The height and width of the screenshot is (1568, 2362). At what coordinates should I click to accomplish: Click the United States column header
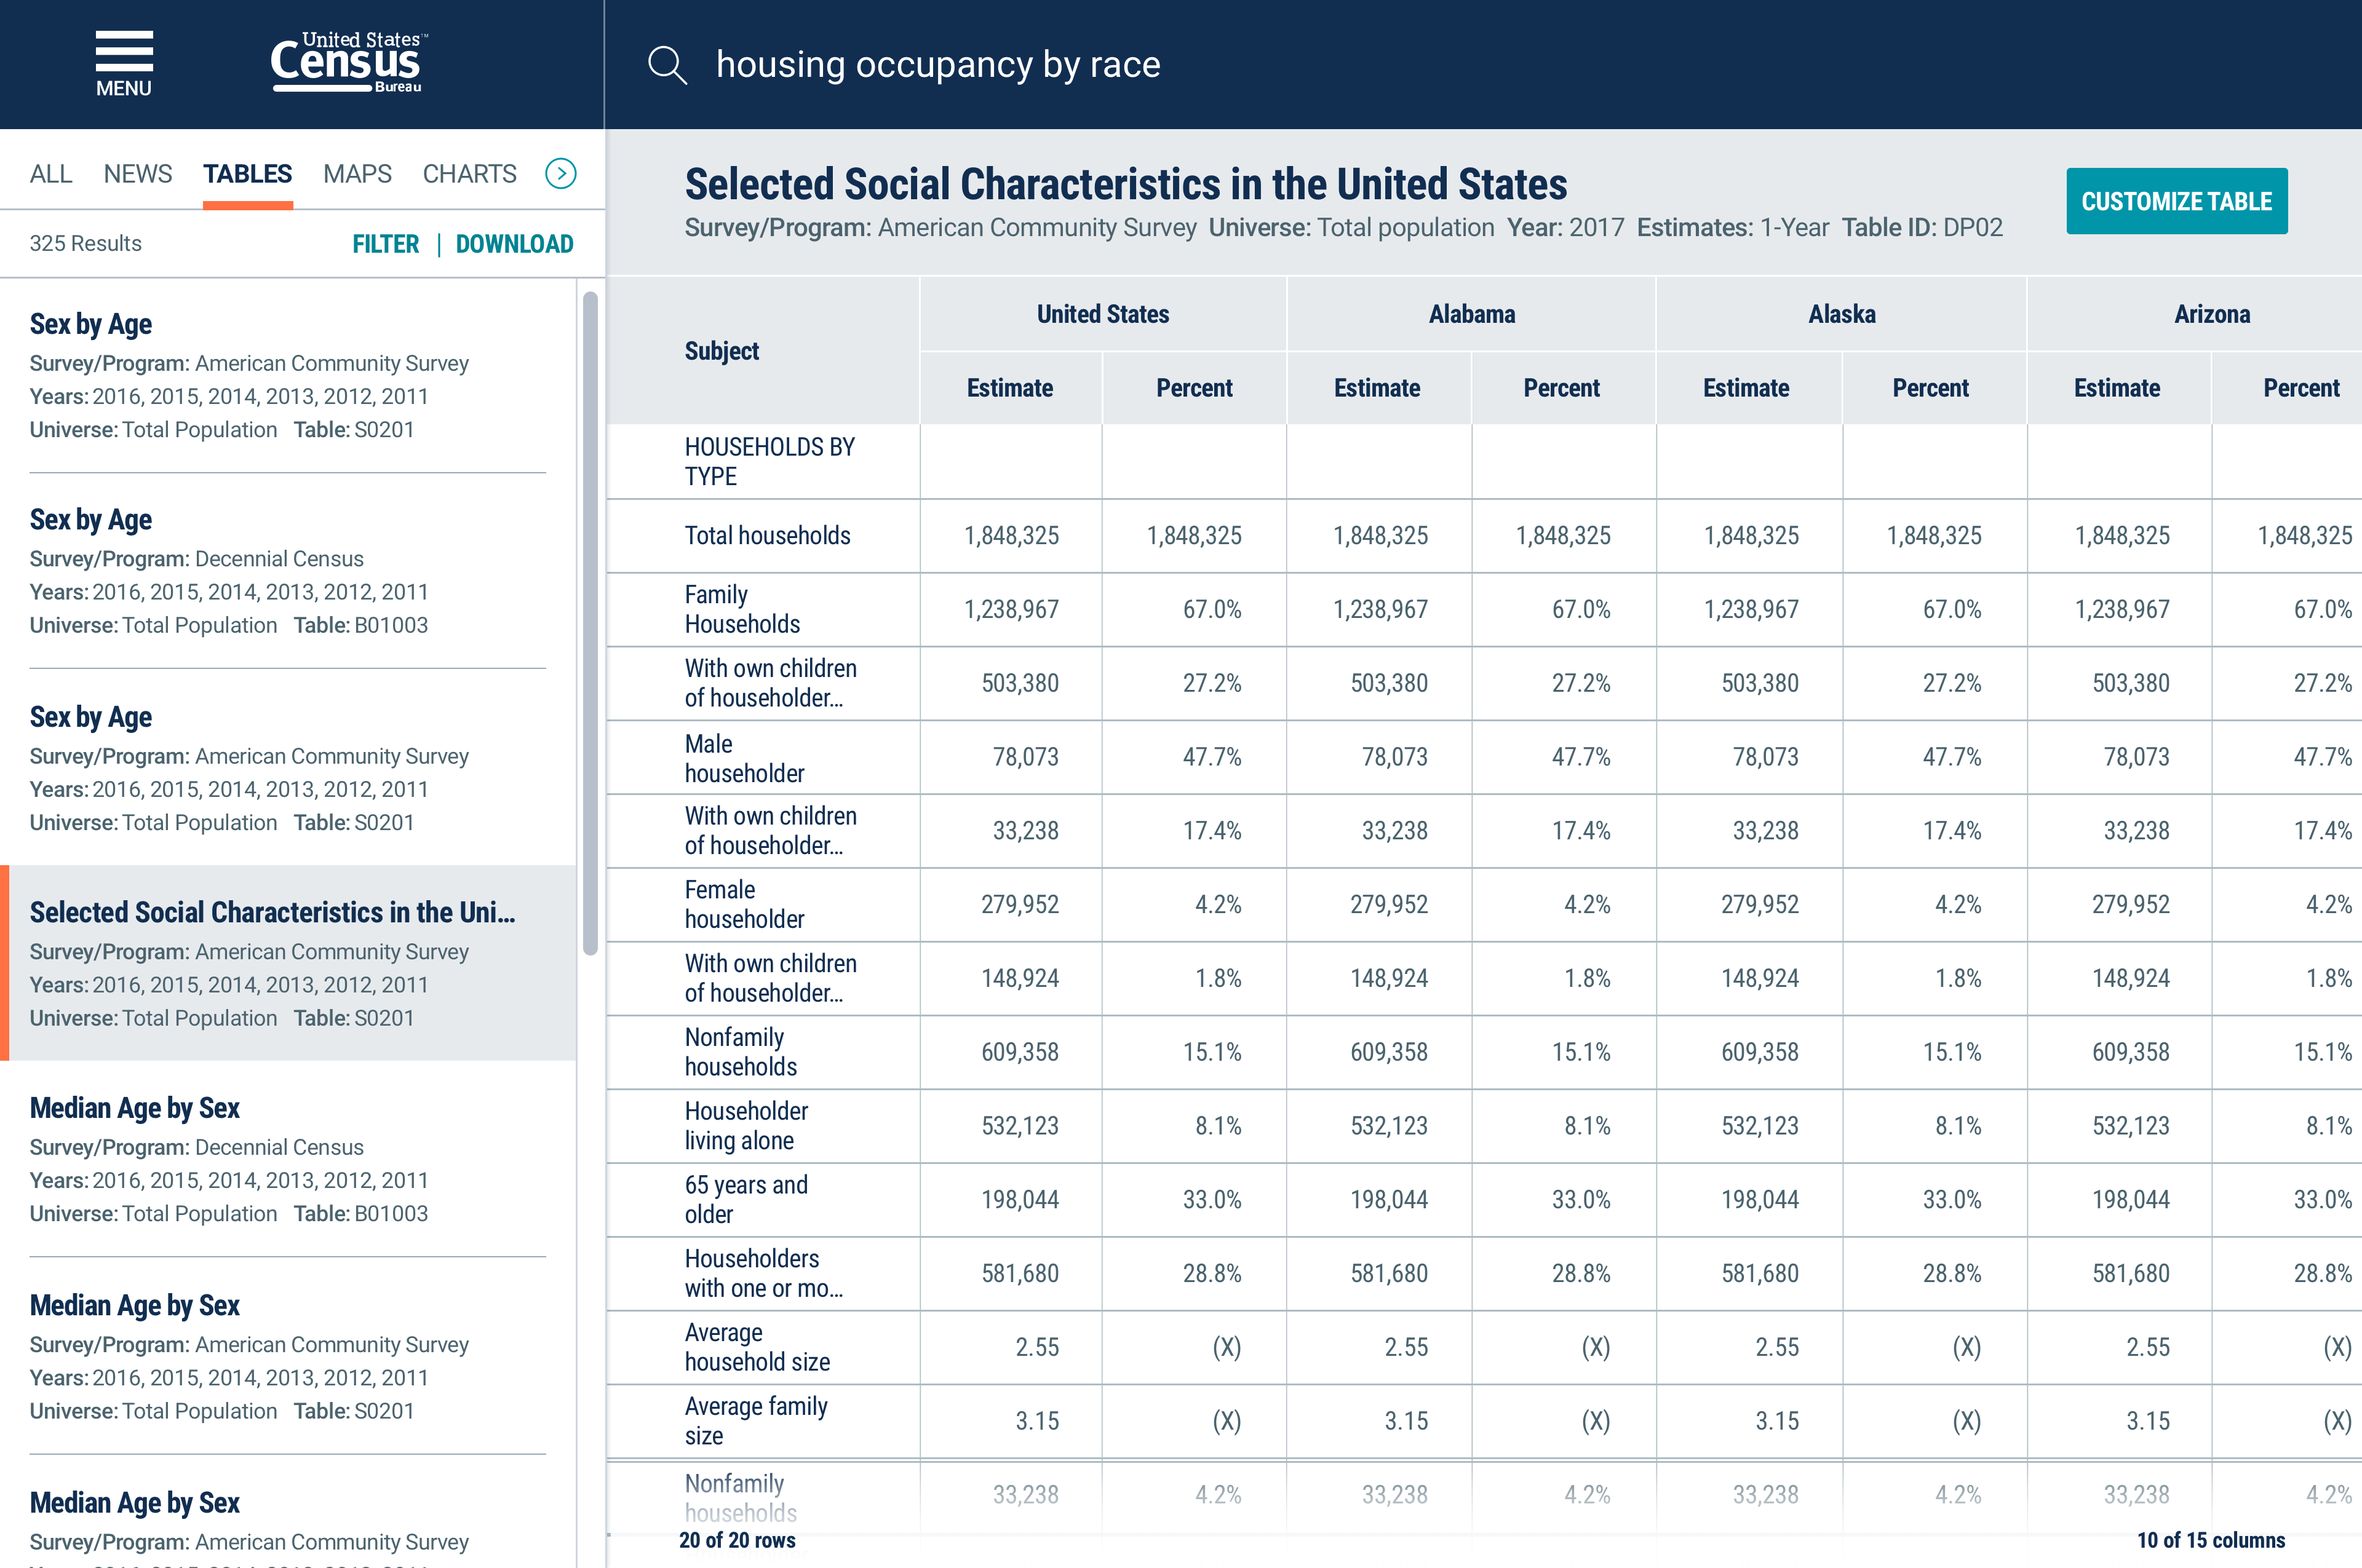(1102, 314)
